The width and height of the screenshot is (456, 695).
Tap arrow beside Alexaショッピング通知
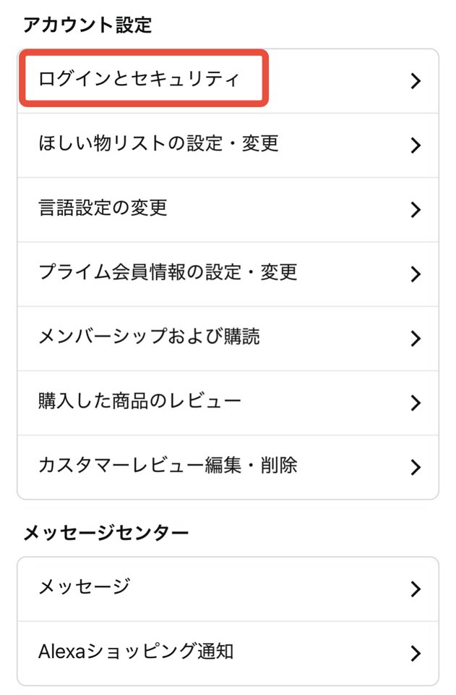tap(415, 654)
